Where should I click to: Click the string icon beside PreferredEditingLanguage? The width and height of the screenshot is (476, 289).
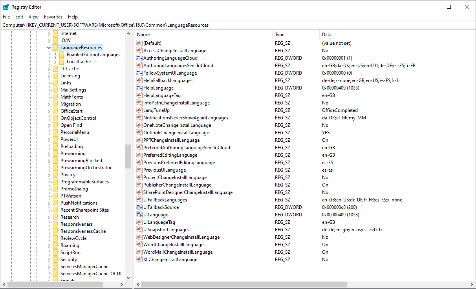point(139,155)
